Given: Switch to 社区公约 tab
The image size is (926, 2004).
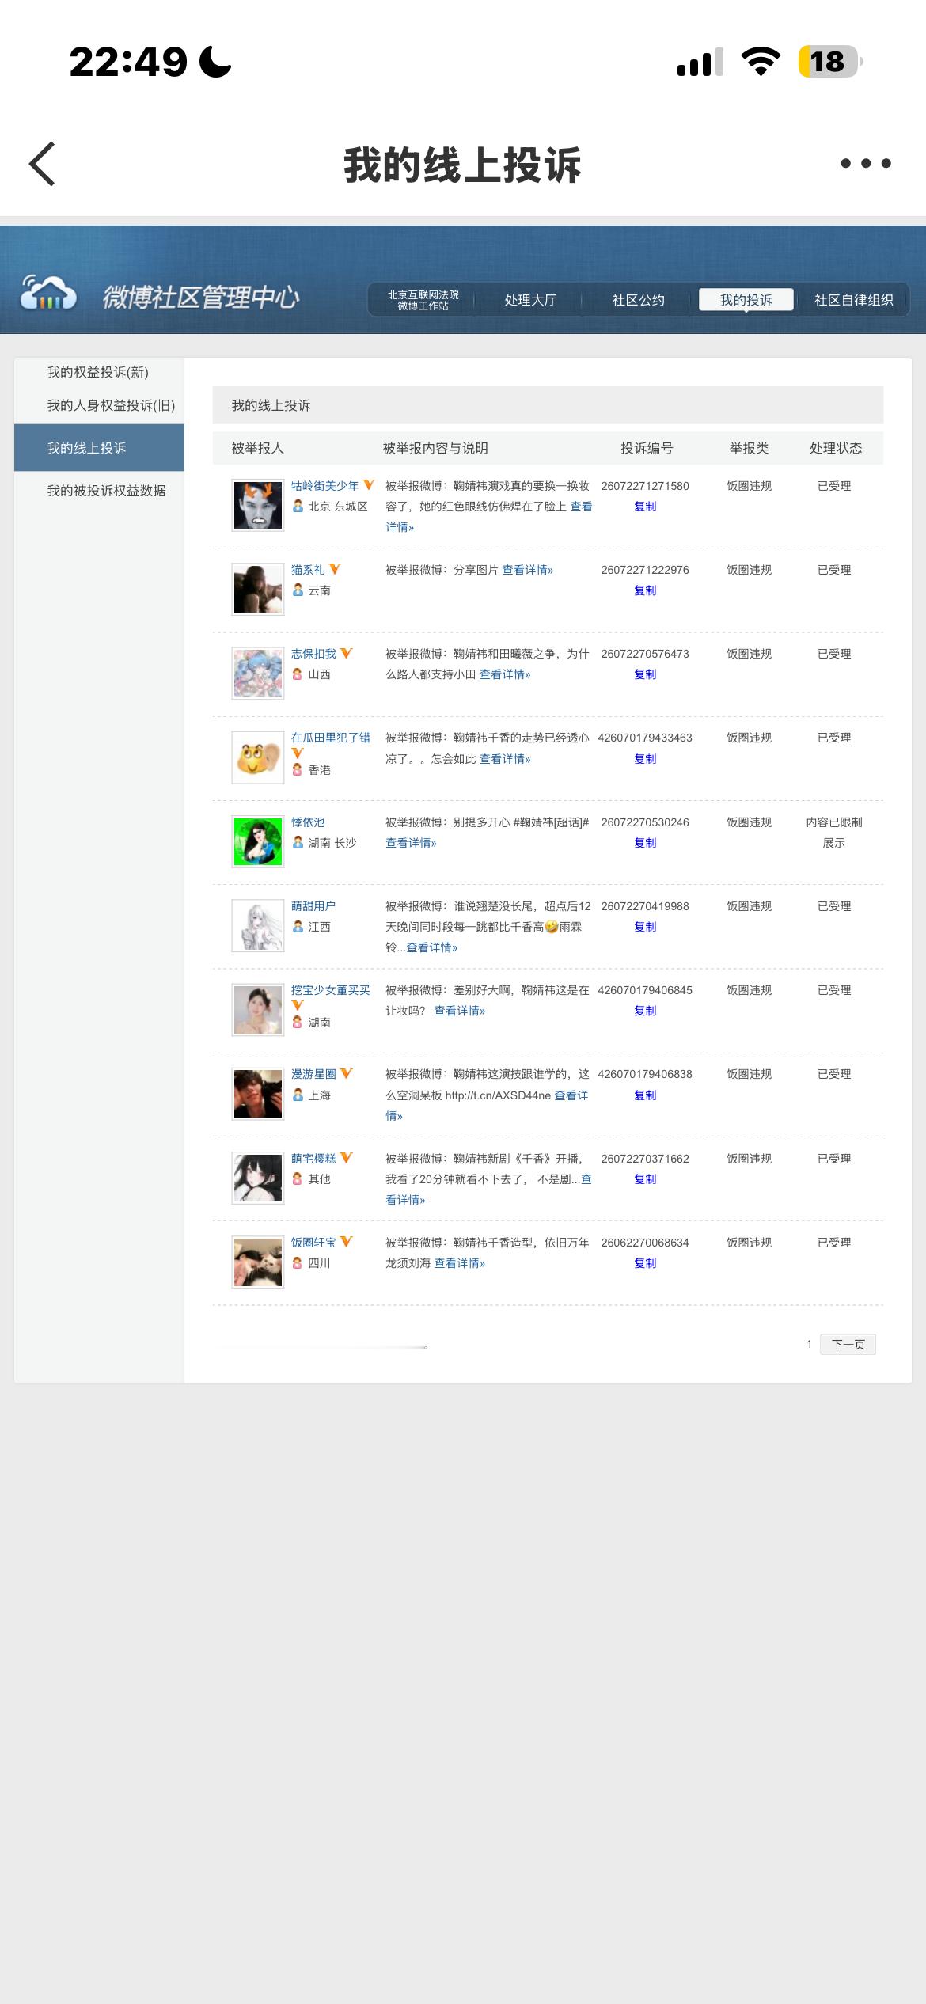Looking at the screenshot, I should 638,300.
